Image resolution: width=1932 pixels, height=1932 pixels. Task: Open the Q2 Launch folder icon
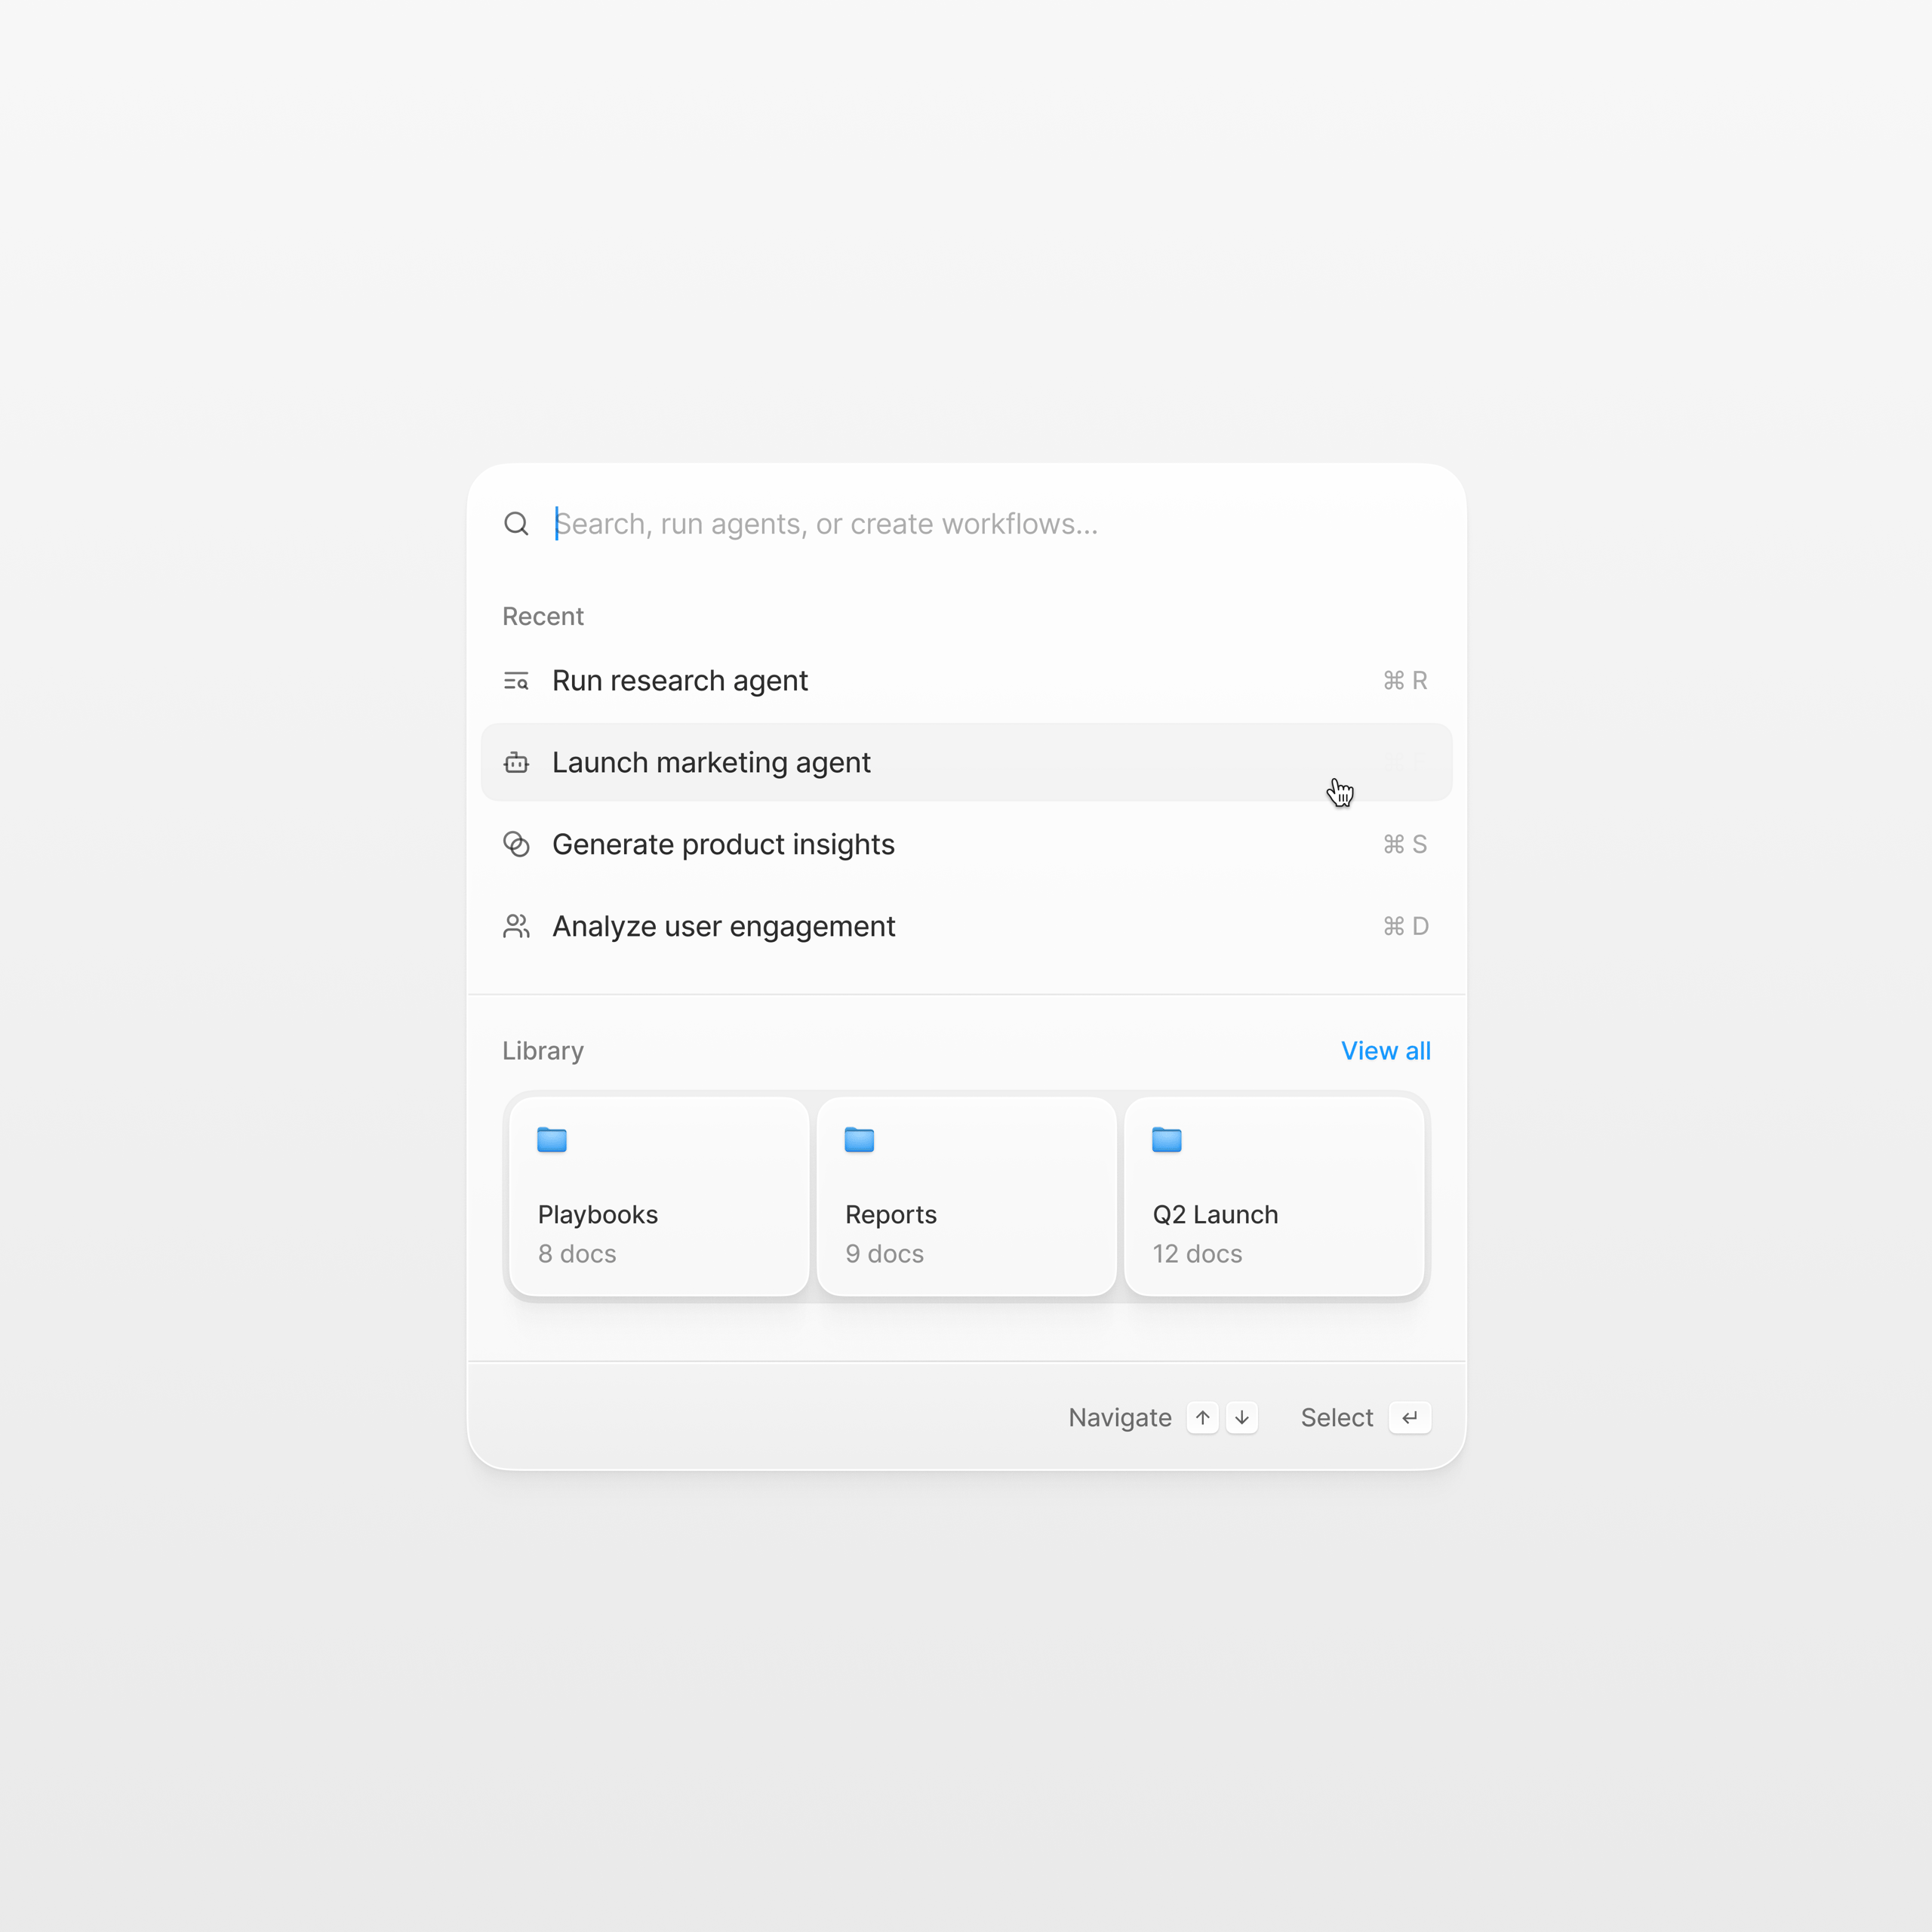coord(1166,1140)
